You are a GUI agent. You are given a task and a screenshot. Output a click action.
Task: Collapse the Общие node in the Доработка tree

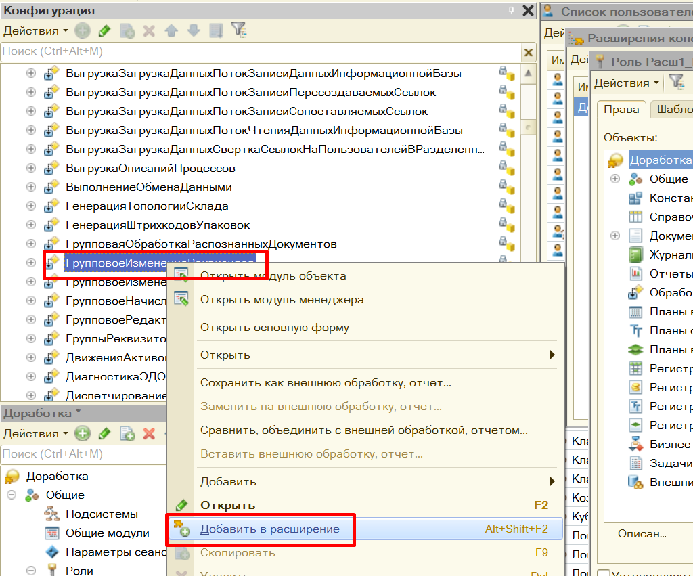12,495
